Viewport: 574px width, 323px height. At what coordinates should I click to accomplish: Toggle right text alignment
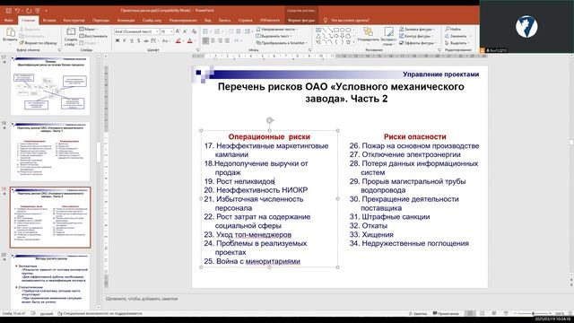coord(220,40)
